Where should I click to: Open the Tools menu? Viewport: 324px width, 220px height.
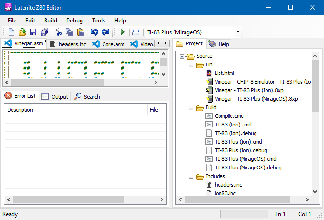coord(98,21)
